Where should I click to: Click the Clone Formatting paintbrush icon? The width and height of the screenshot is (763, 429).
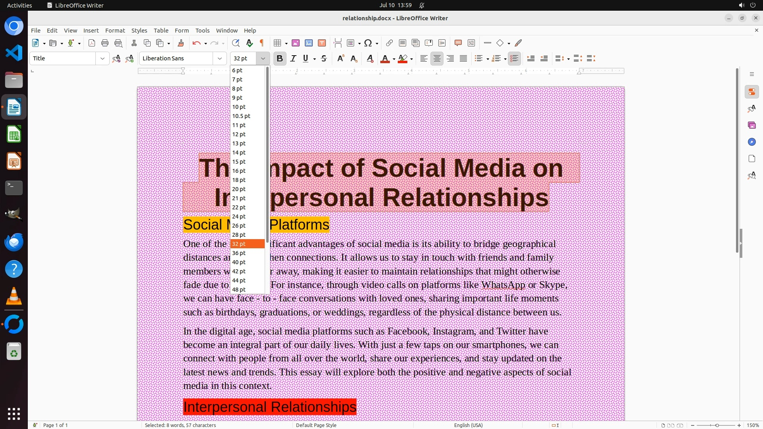[180, 43]
